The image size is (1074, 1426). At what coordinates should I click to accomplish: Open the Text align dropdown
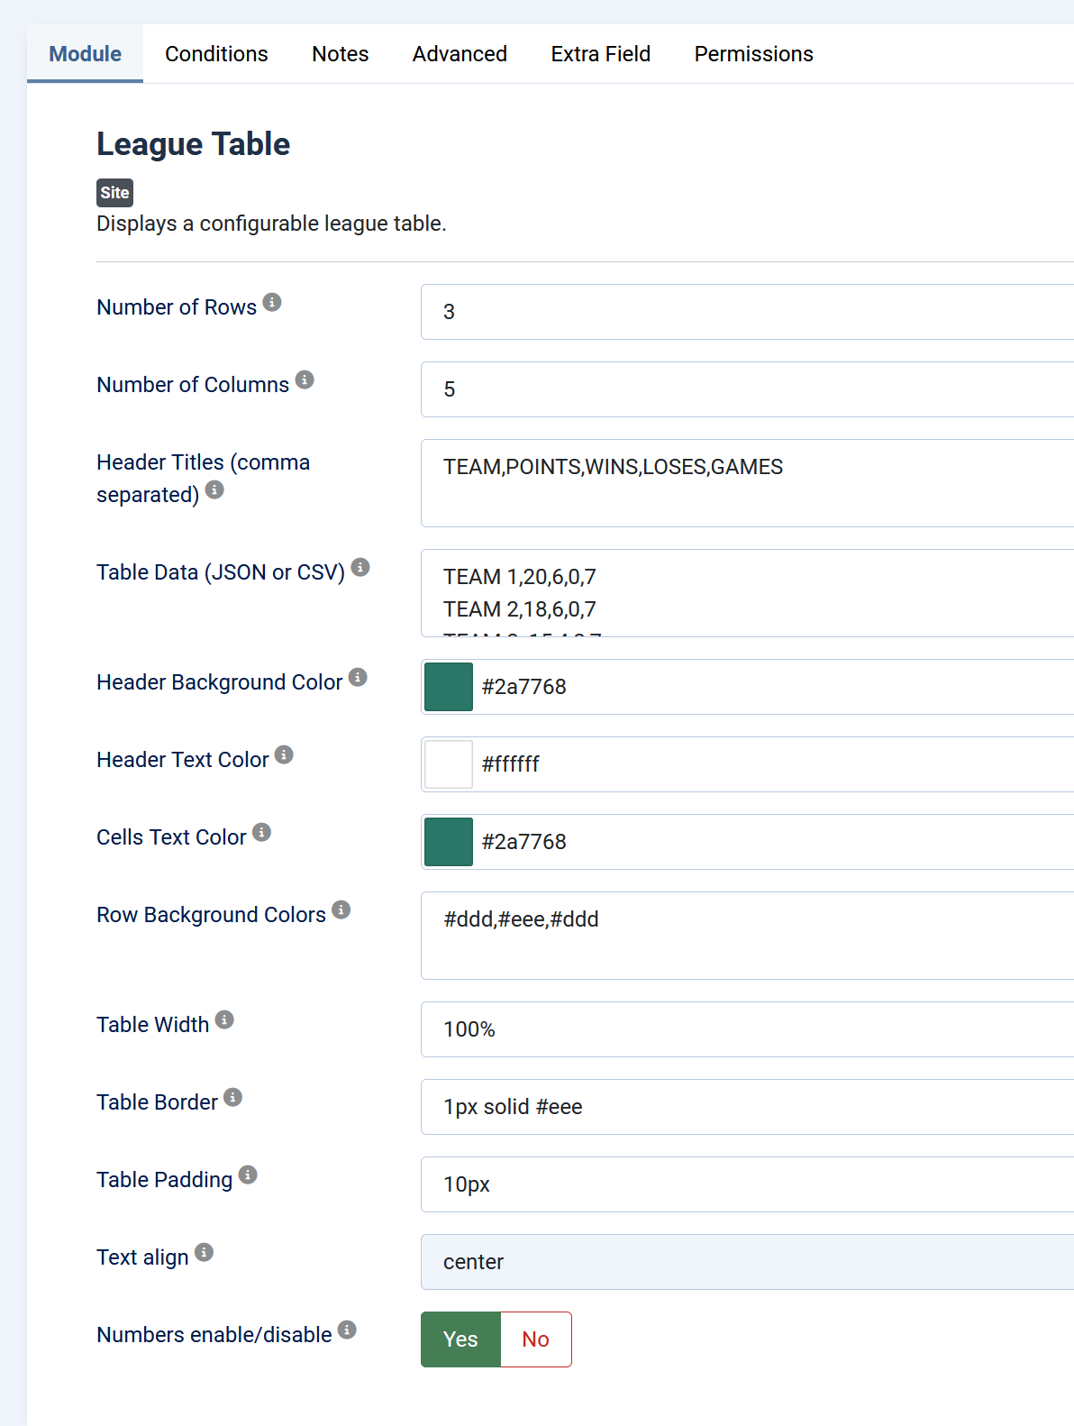coord(746,1262)
